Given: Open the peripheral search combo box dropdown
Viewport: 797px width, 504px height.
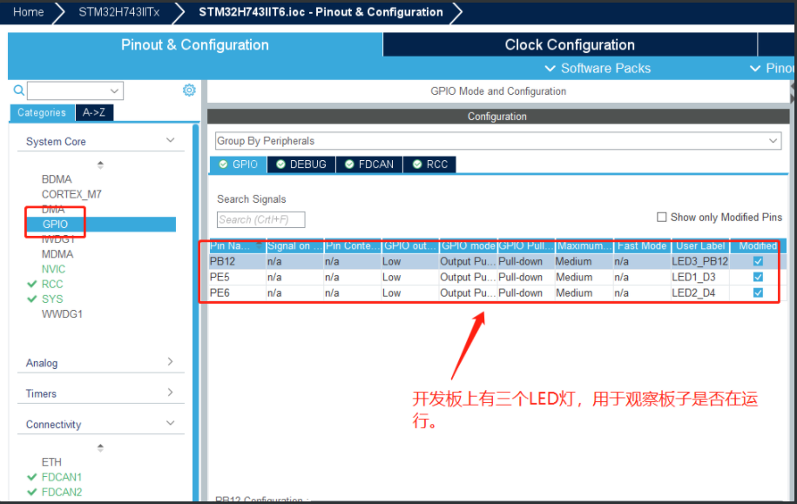Looking at the screenshot, I should coord(114,91).
